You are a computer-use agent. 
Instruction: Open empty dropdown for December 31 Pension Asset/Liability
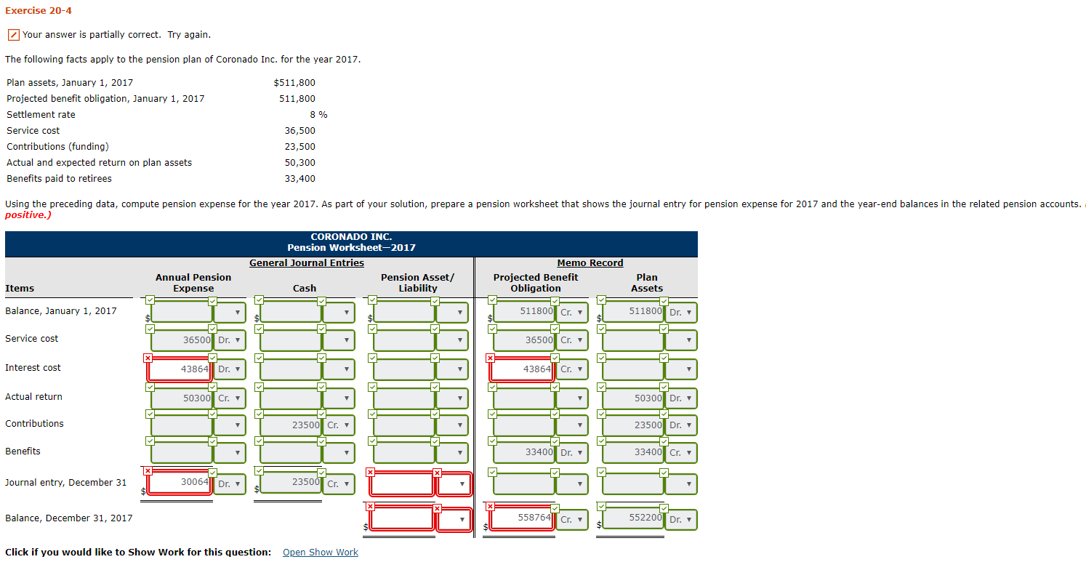click(454, 519)
